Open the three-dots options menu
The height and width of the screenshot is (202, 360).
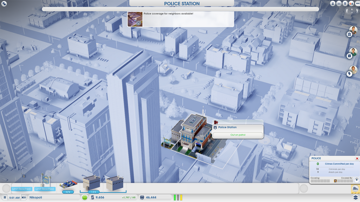click(357, 3)
